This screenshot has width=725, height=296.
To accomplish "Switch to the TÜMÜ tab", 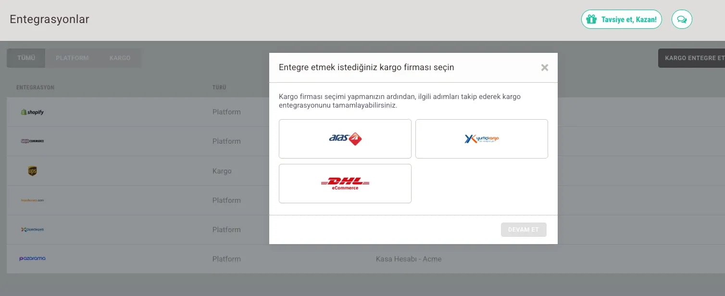I will (x=26, y=58).
